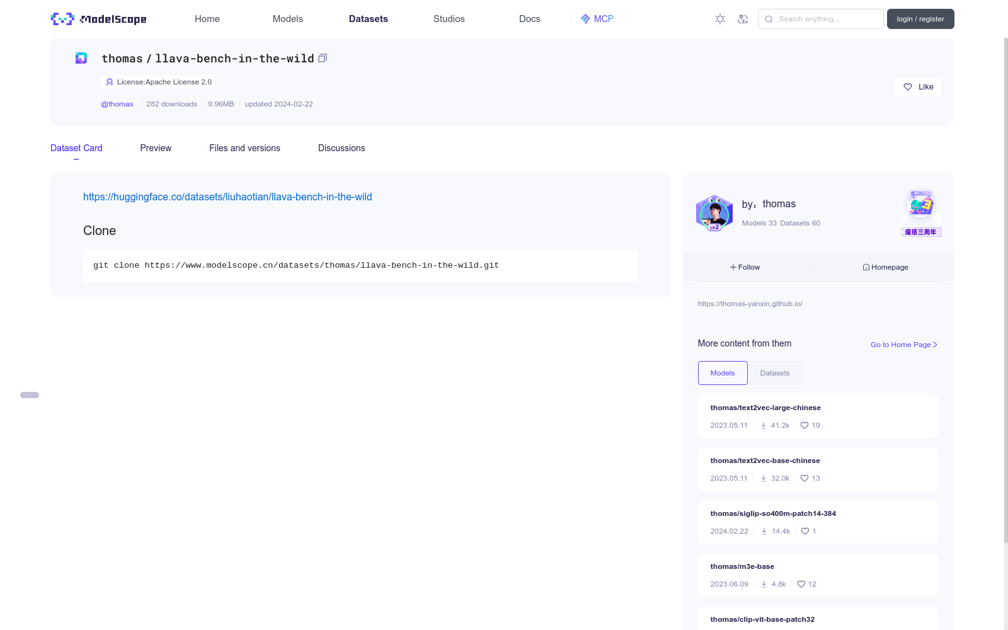Switch to the Preview tab
This screenshot has height=630, width=1008.
pos(156,148)
